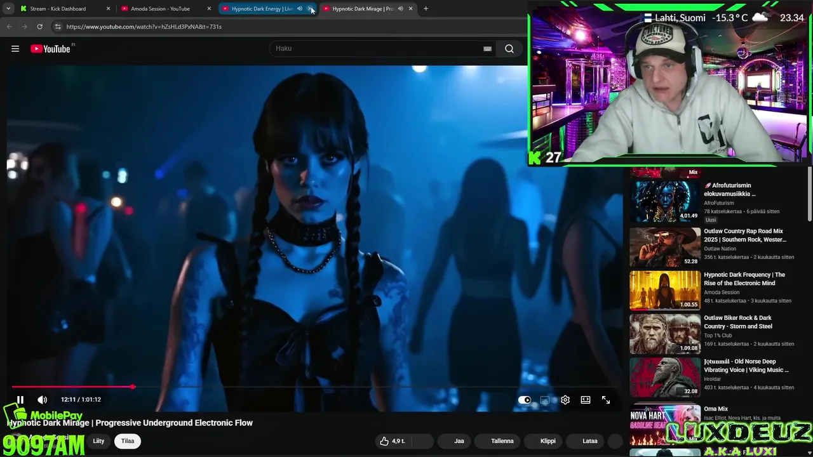Screen dimensions: 813x457
Task: Open the on-screen keyboard in search box
Action: pyautogui.click(x=487, y=49)
